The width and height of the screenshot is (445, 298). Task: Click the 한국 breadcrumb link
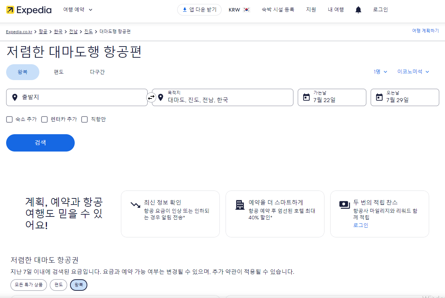coord(58,32)
